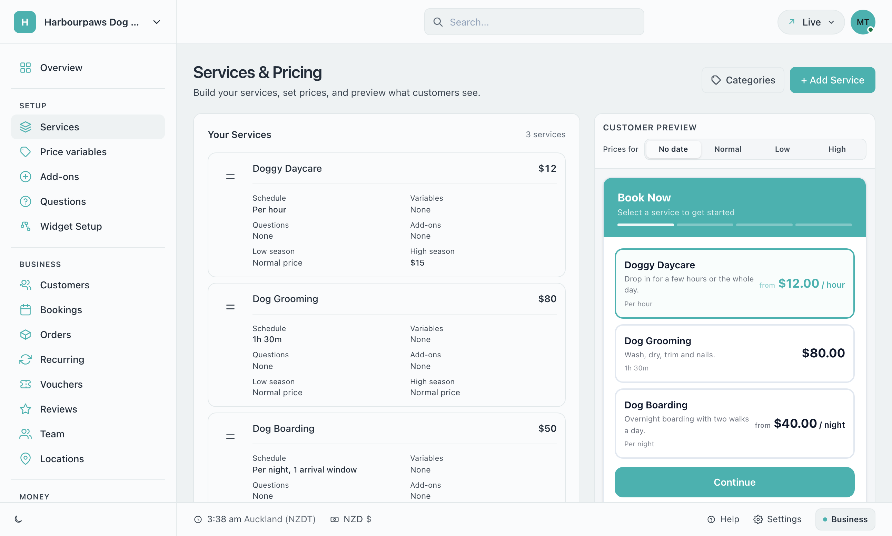Click the Vouchers ticket icon
This screenshot has height=536, width=892.
click(25, 384)
